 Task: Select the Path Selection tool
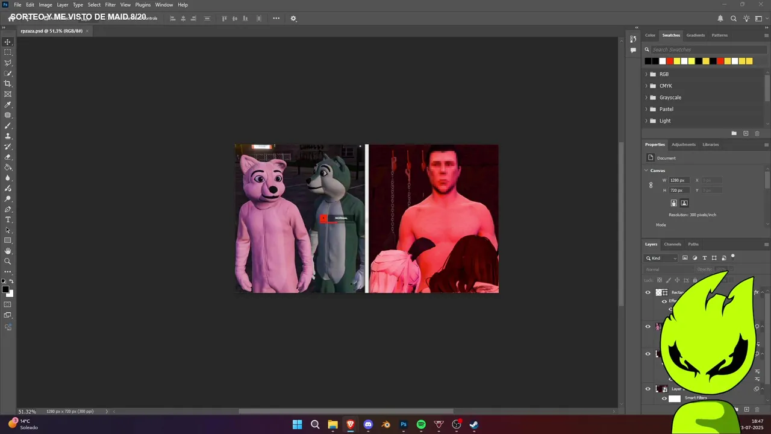point(8,230)
